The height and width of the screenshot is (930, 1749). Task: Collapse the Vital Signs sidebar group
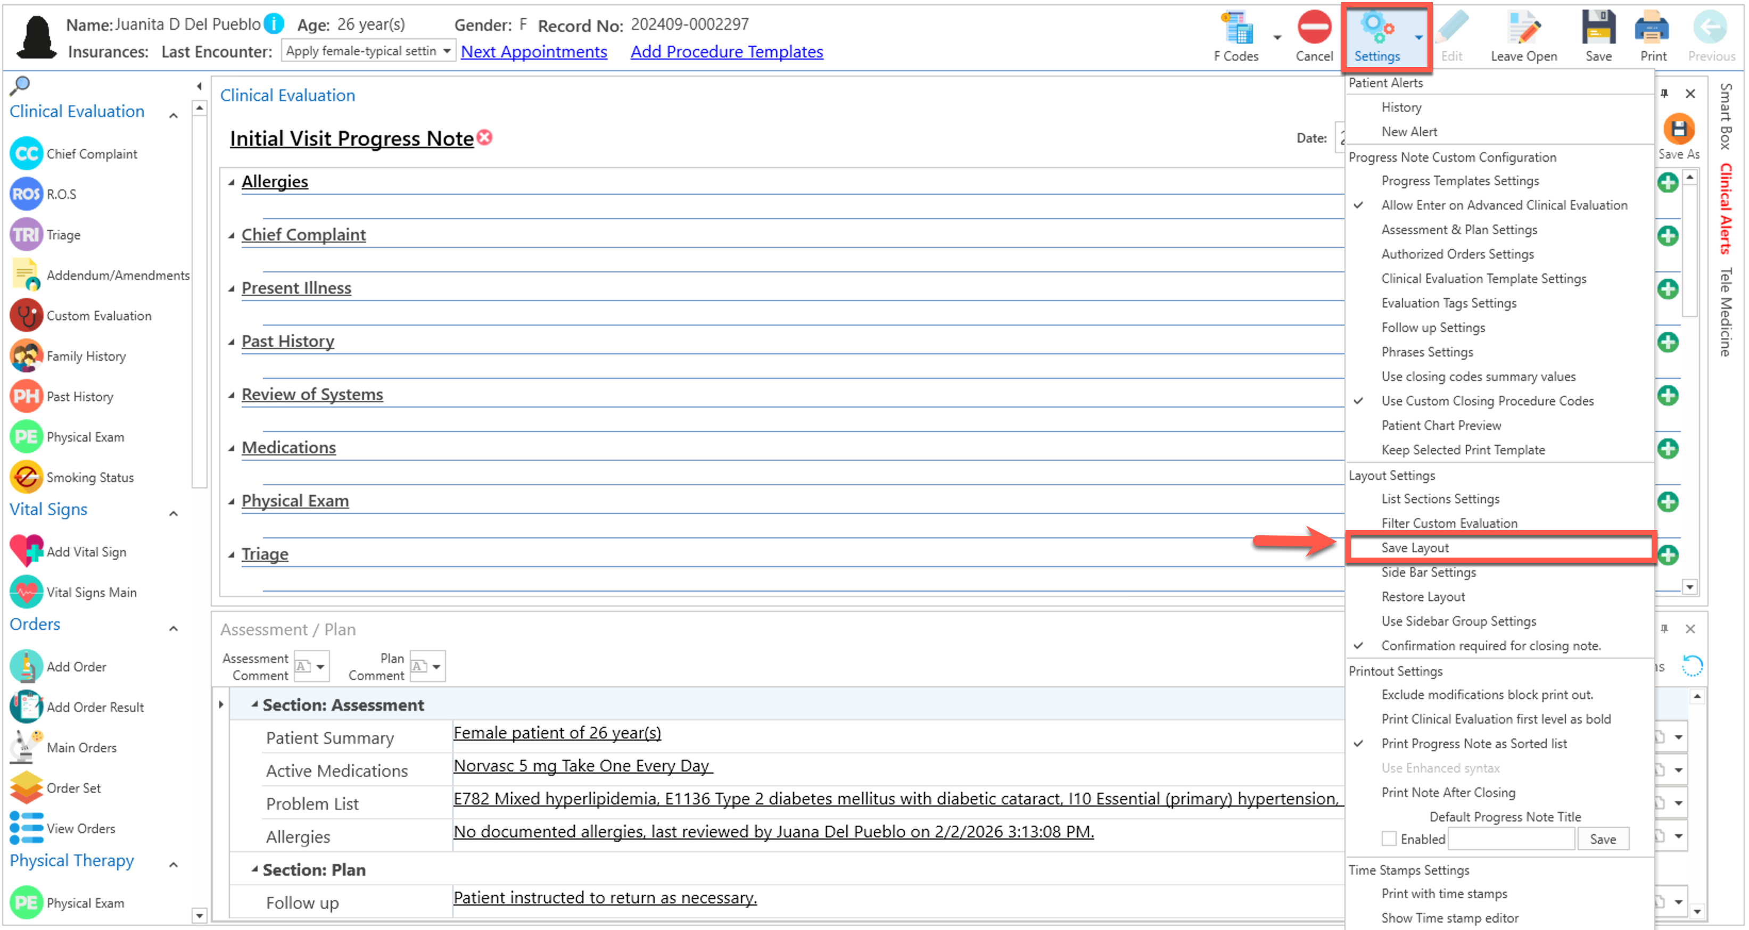174,513
